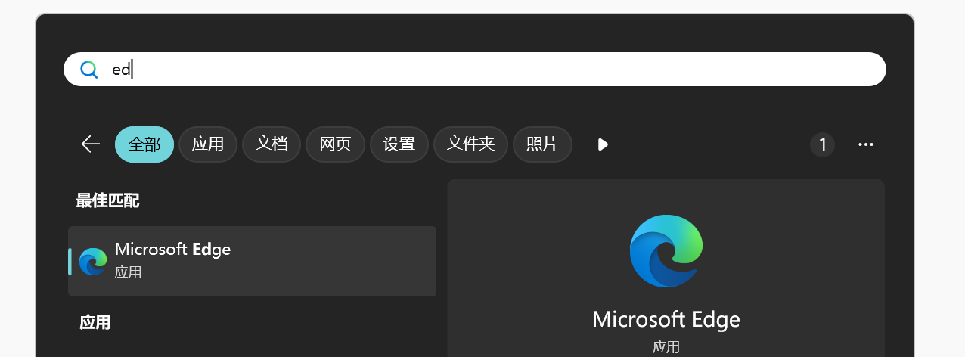Click the 应用 section heading below the results
Screen dimensions: 965x357
95,322
